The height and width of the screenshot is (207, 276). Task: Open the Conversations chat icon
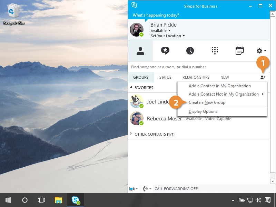point(165,51)
